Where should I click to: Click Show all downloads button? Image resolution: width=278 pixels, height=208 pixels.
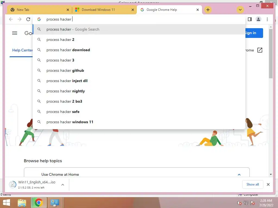(253, 184)
